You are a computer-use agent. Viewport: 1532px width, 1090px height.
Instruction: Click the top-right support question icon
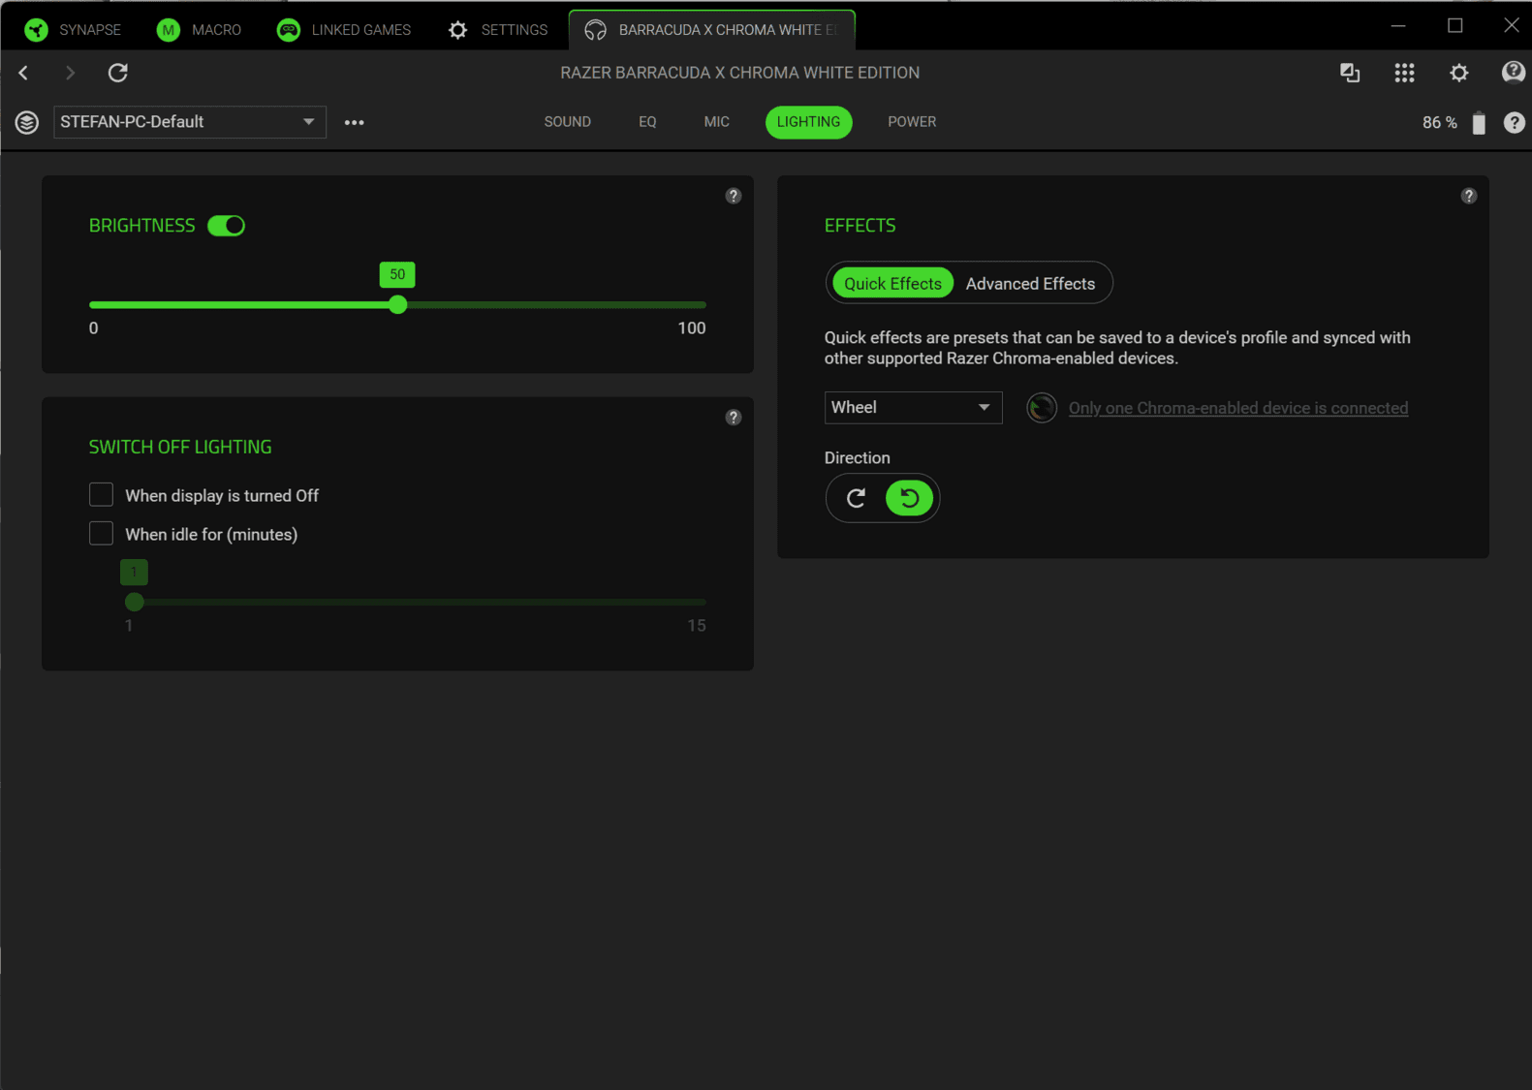[x=1514, y=73]
